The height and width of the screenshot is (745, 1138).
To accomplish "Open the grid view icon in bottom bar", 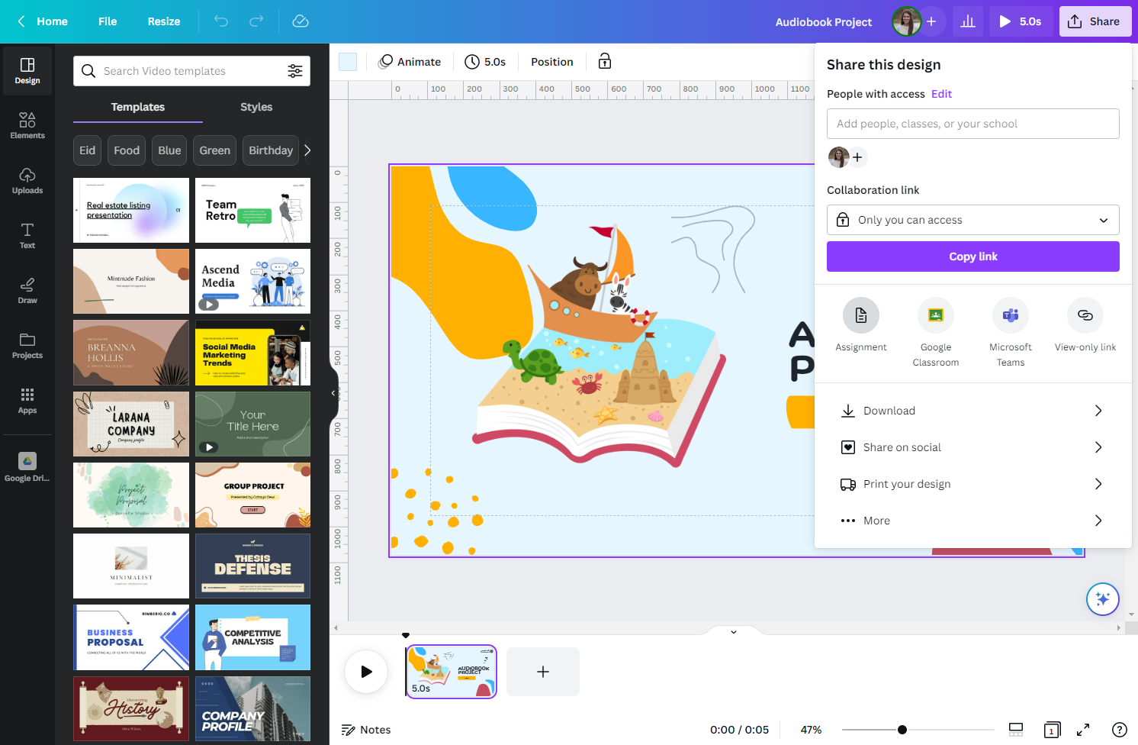I will [x=1016, y=730].
